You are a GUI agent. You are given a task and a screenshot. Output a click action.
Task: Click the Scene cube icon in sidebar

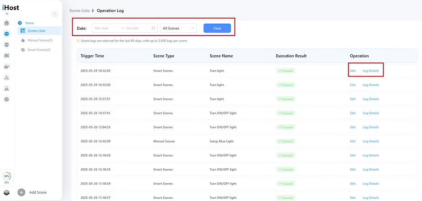coord(6,34)
